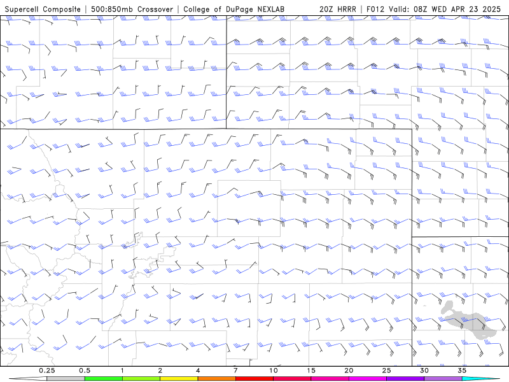
Task: Click the "0.5" color bar label
Action: pos(85,371)
